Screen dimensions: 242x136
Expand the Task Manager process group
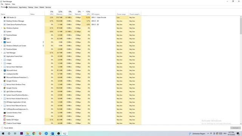2,53
